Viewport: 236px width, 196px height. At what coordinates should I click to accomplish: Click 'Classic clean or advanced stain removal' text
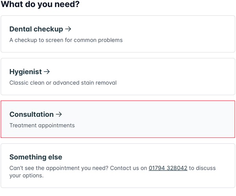[x=63, y=83]
